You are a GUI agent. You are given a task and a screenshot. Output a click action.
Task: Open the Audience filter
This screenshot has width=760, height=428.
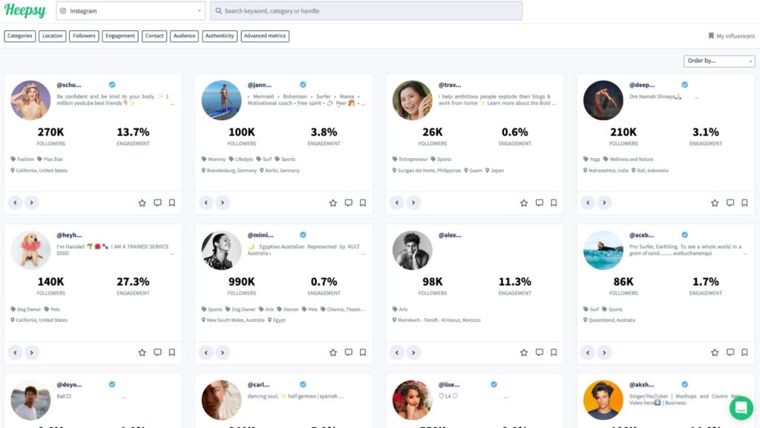point(184,36)
